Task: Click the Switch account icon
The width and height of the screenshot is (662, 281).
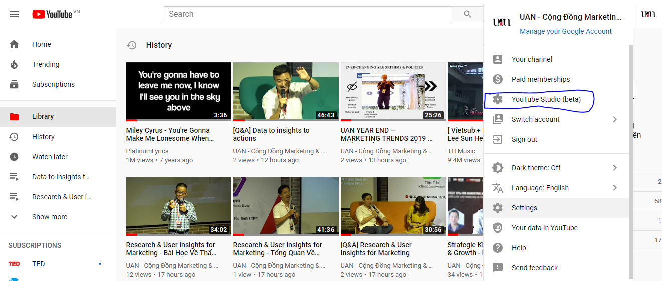Action: [x=498, y=119]
